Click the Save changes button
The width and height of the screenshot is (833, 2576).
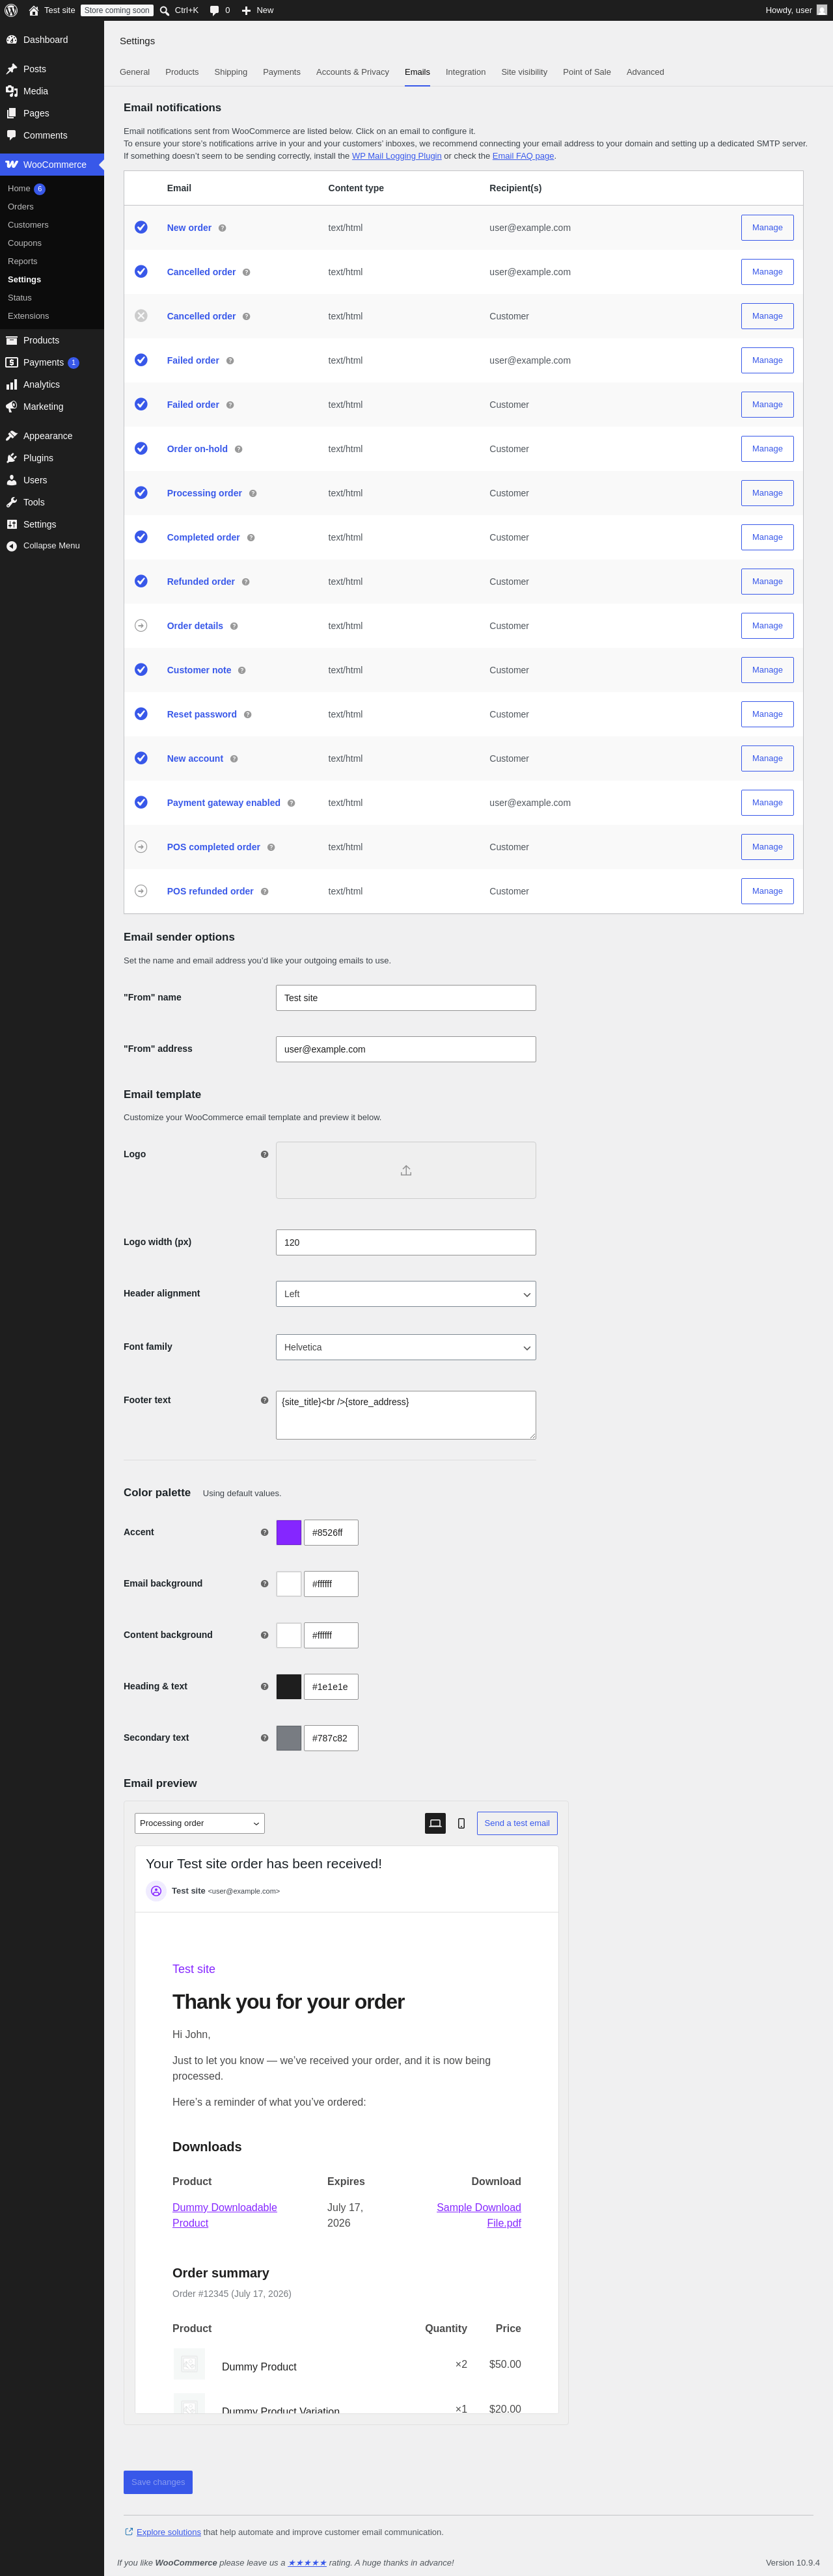(158, 2482)
